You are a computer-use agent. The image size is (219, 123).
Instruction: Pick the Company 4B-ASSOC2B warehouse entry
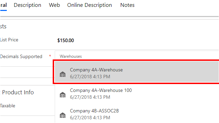[x=137, y=114]
